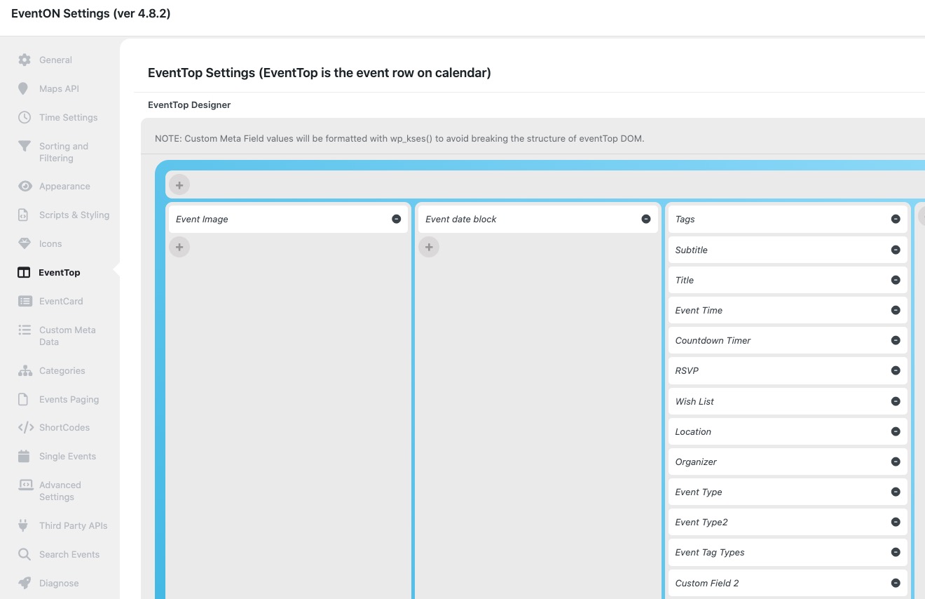Open Scripts & Styling settings

pos(74,215)
